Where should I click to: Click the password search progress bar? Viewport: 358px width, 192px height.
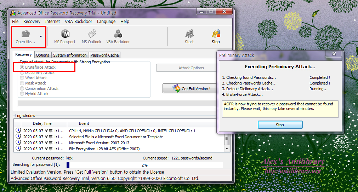(144, 165)
